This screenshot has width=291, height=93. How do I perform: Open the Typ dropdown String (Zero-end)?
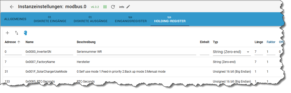[x=232, y=52]
